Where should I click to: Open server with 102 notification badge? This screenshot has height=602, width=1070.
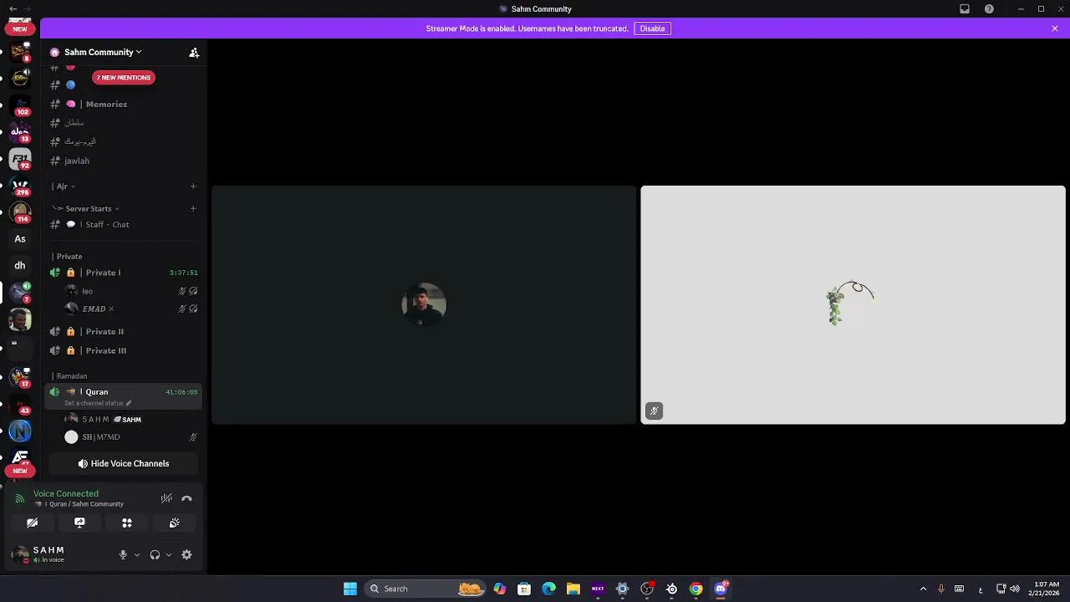coord(20,105)
